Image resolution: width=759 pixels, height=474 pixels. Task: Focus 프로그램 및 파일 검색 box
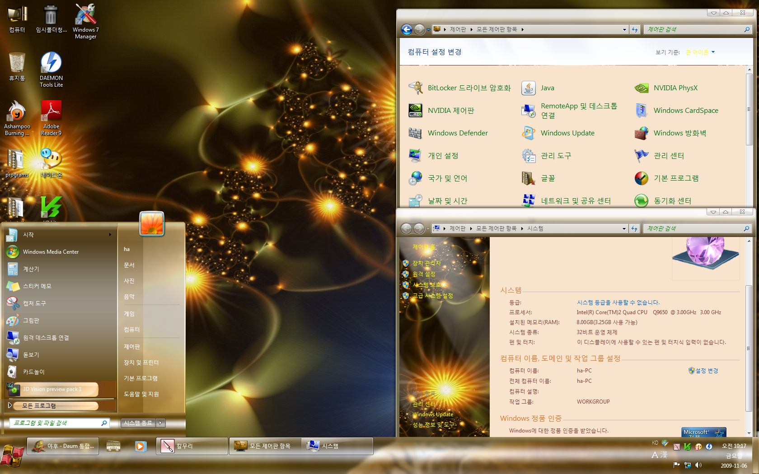tap(59, 423)
